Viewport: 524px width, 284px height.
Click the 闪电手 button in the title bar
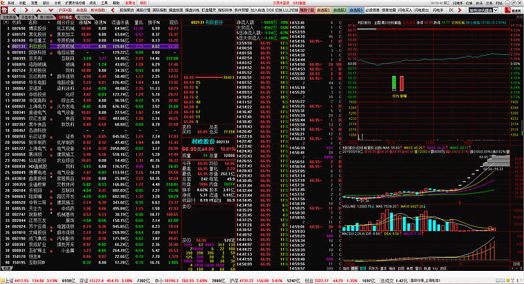pyautogui.click(x=457, y=3)
